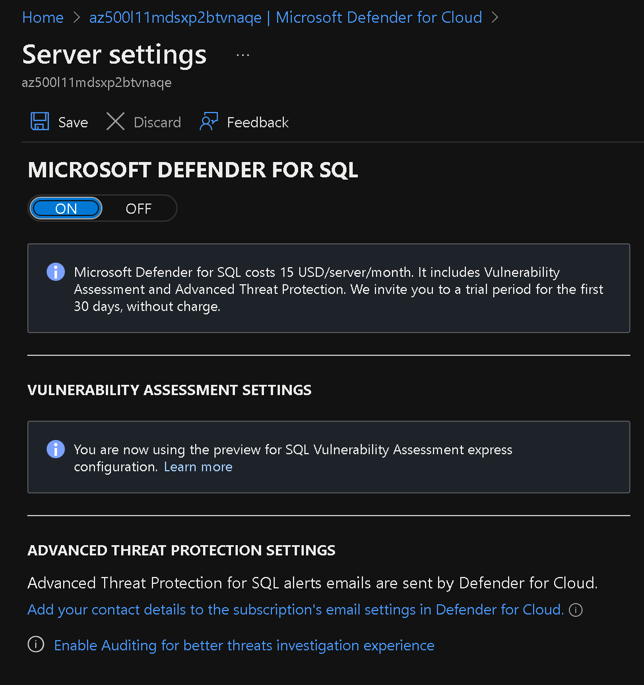Enable Auditing for better threats investigation
The height and width of the screenshot is (685, 644).
(243, 645)
